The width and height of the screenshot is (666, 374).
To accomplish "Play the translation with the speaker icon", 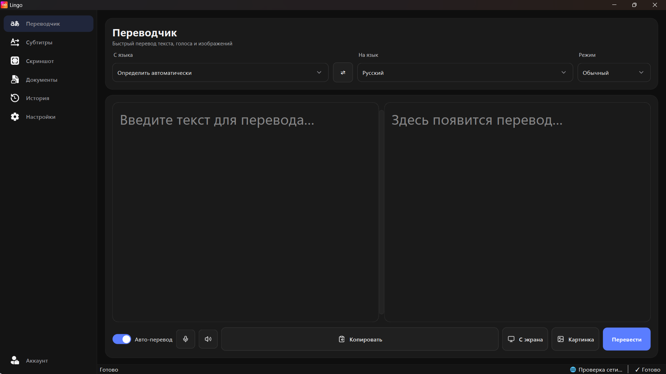I will 208,339.
